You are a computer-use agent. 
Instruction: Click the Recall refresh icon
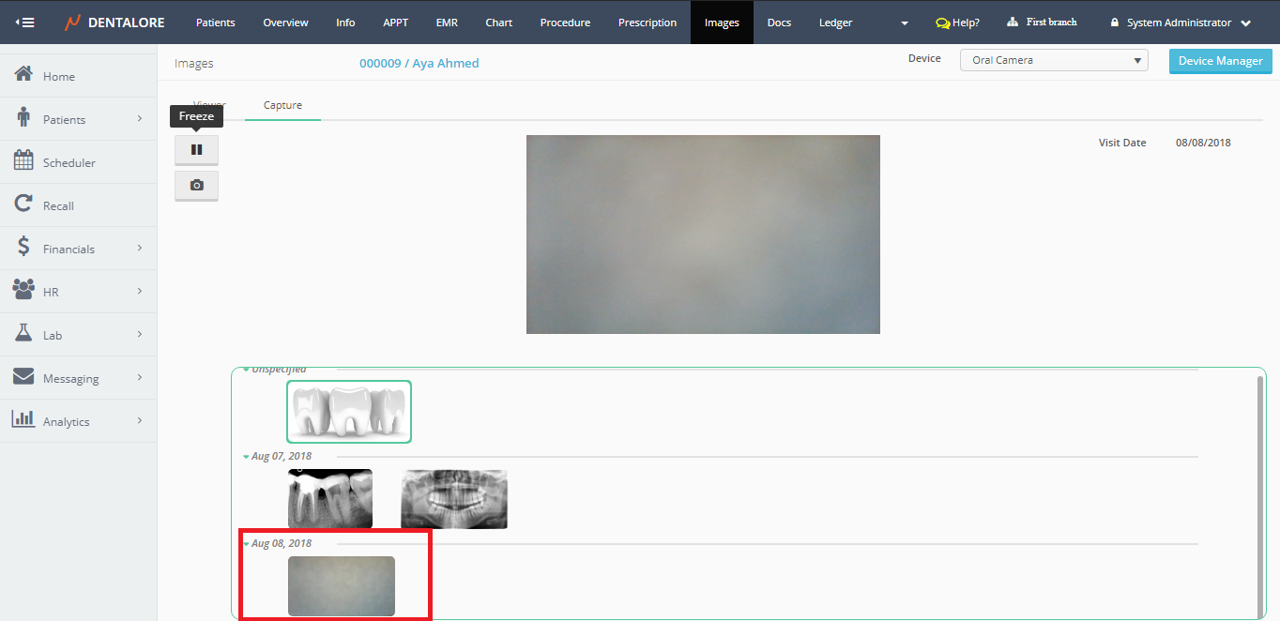(x=23, y=204)
